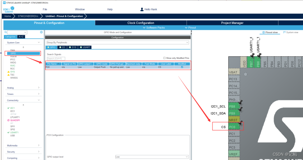303x160 pixels.
Task: Click the PC0 pin on the chip
Action: pos(234,127)
